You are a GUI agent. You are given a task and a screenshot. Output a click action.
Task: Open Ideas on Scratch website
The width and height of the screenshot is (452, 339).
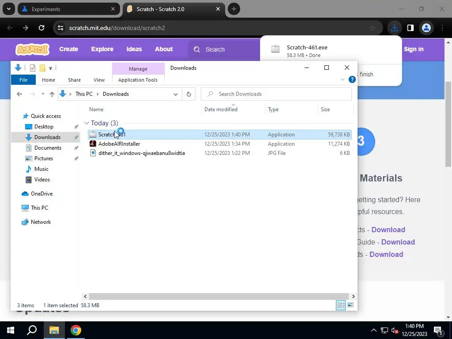pyautogui.click(x=134, y=49)
